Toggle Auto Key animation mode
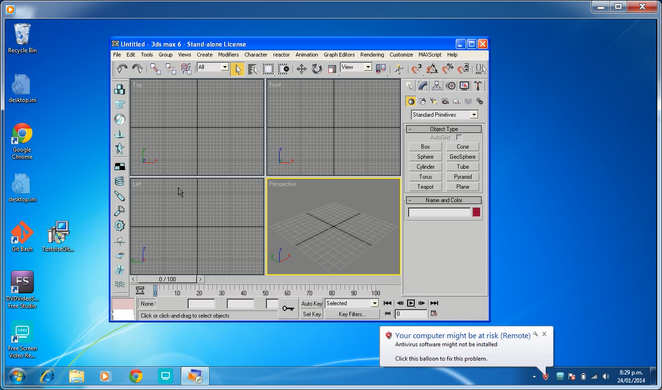This screenshot has height=390, width=662. [x=311, y=303]
